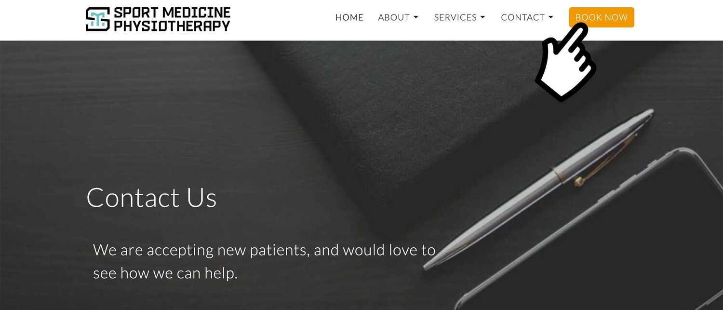Open the ABOUT menu item
Viewport: 723px width, 310px height.
point(394,17)
